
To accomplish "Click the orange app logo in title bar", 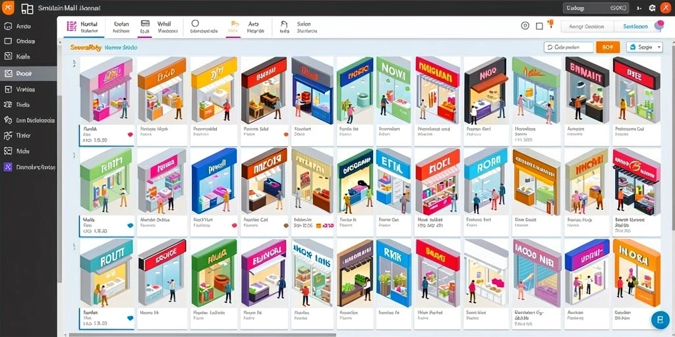I will click(x=8, y=8).
